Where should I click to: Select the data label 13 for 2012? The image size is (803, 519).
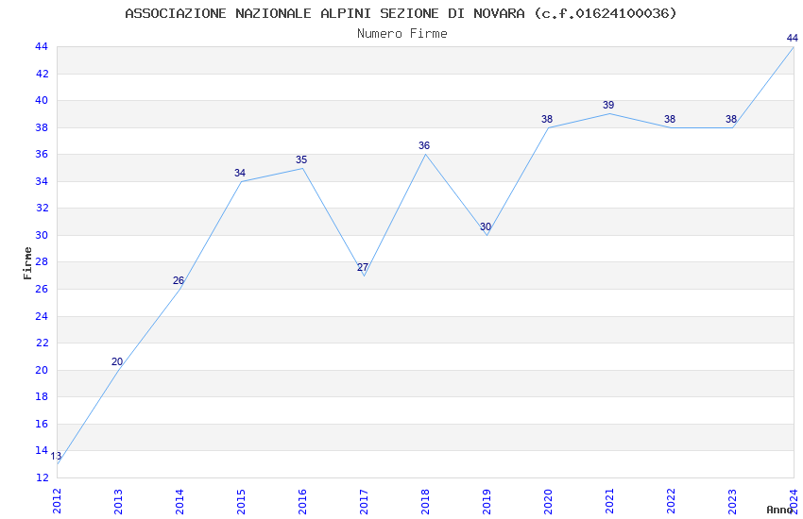(56, 456)
